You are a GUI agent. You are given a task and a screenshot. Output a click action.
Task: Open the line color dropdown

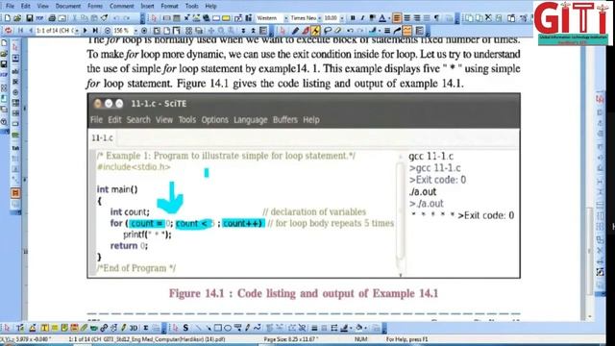(379, 30)
